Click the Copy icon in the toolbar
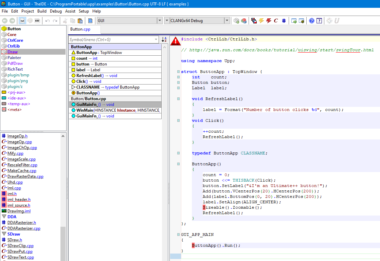This screenshot has height=261, width=380. pyautogui.click(x=72, y=21)
